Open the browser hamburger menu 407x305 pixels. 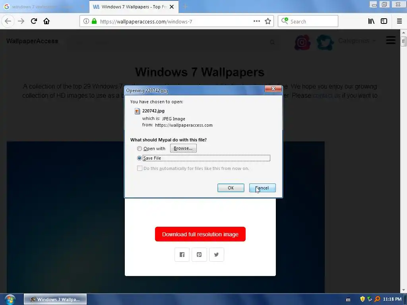[x=399, y=21]
